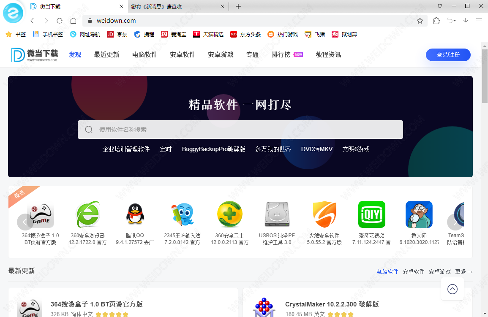Open 教程资讯 navigation item
This screenshot has height=317, width=488.
click(328, 55)
